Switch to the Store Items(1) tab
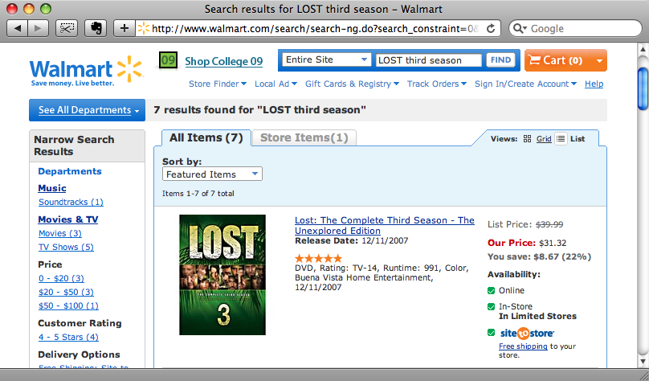The width and height of the screenshot is (649, 381). tap(304, 137)
